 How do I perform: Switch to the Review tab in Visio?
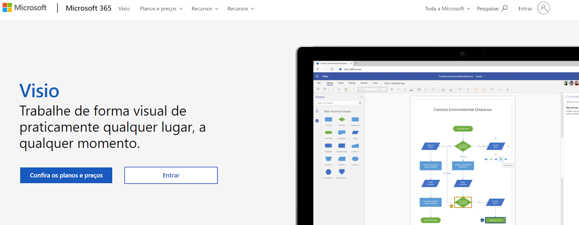coord(364,83)
